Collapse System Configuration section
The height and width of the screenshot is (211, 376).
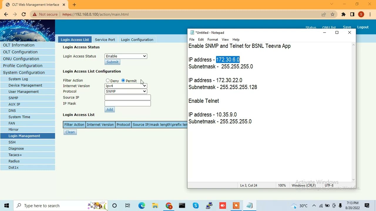pyautogui.click(x=27, y=72)
